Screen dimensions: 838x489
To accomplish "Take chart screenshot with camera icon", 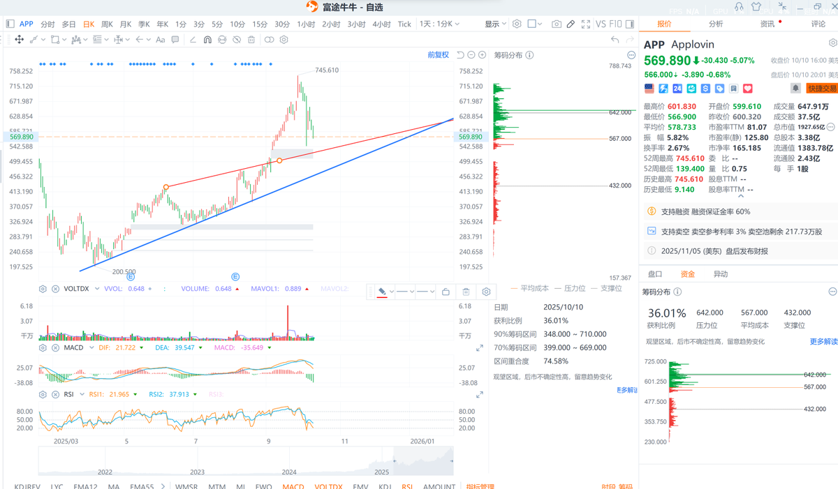I will point(556,24).
